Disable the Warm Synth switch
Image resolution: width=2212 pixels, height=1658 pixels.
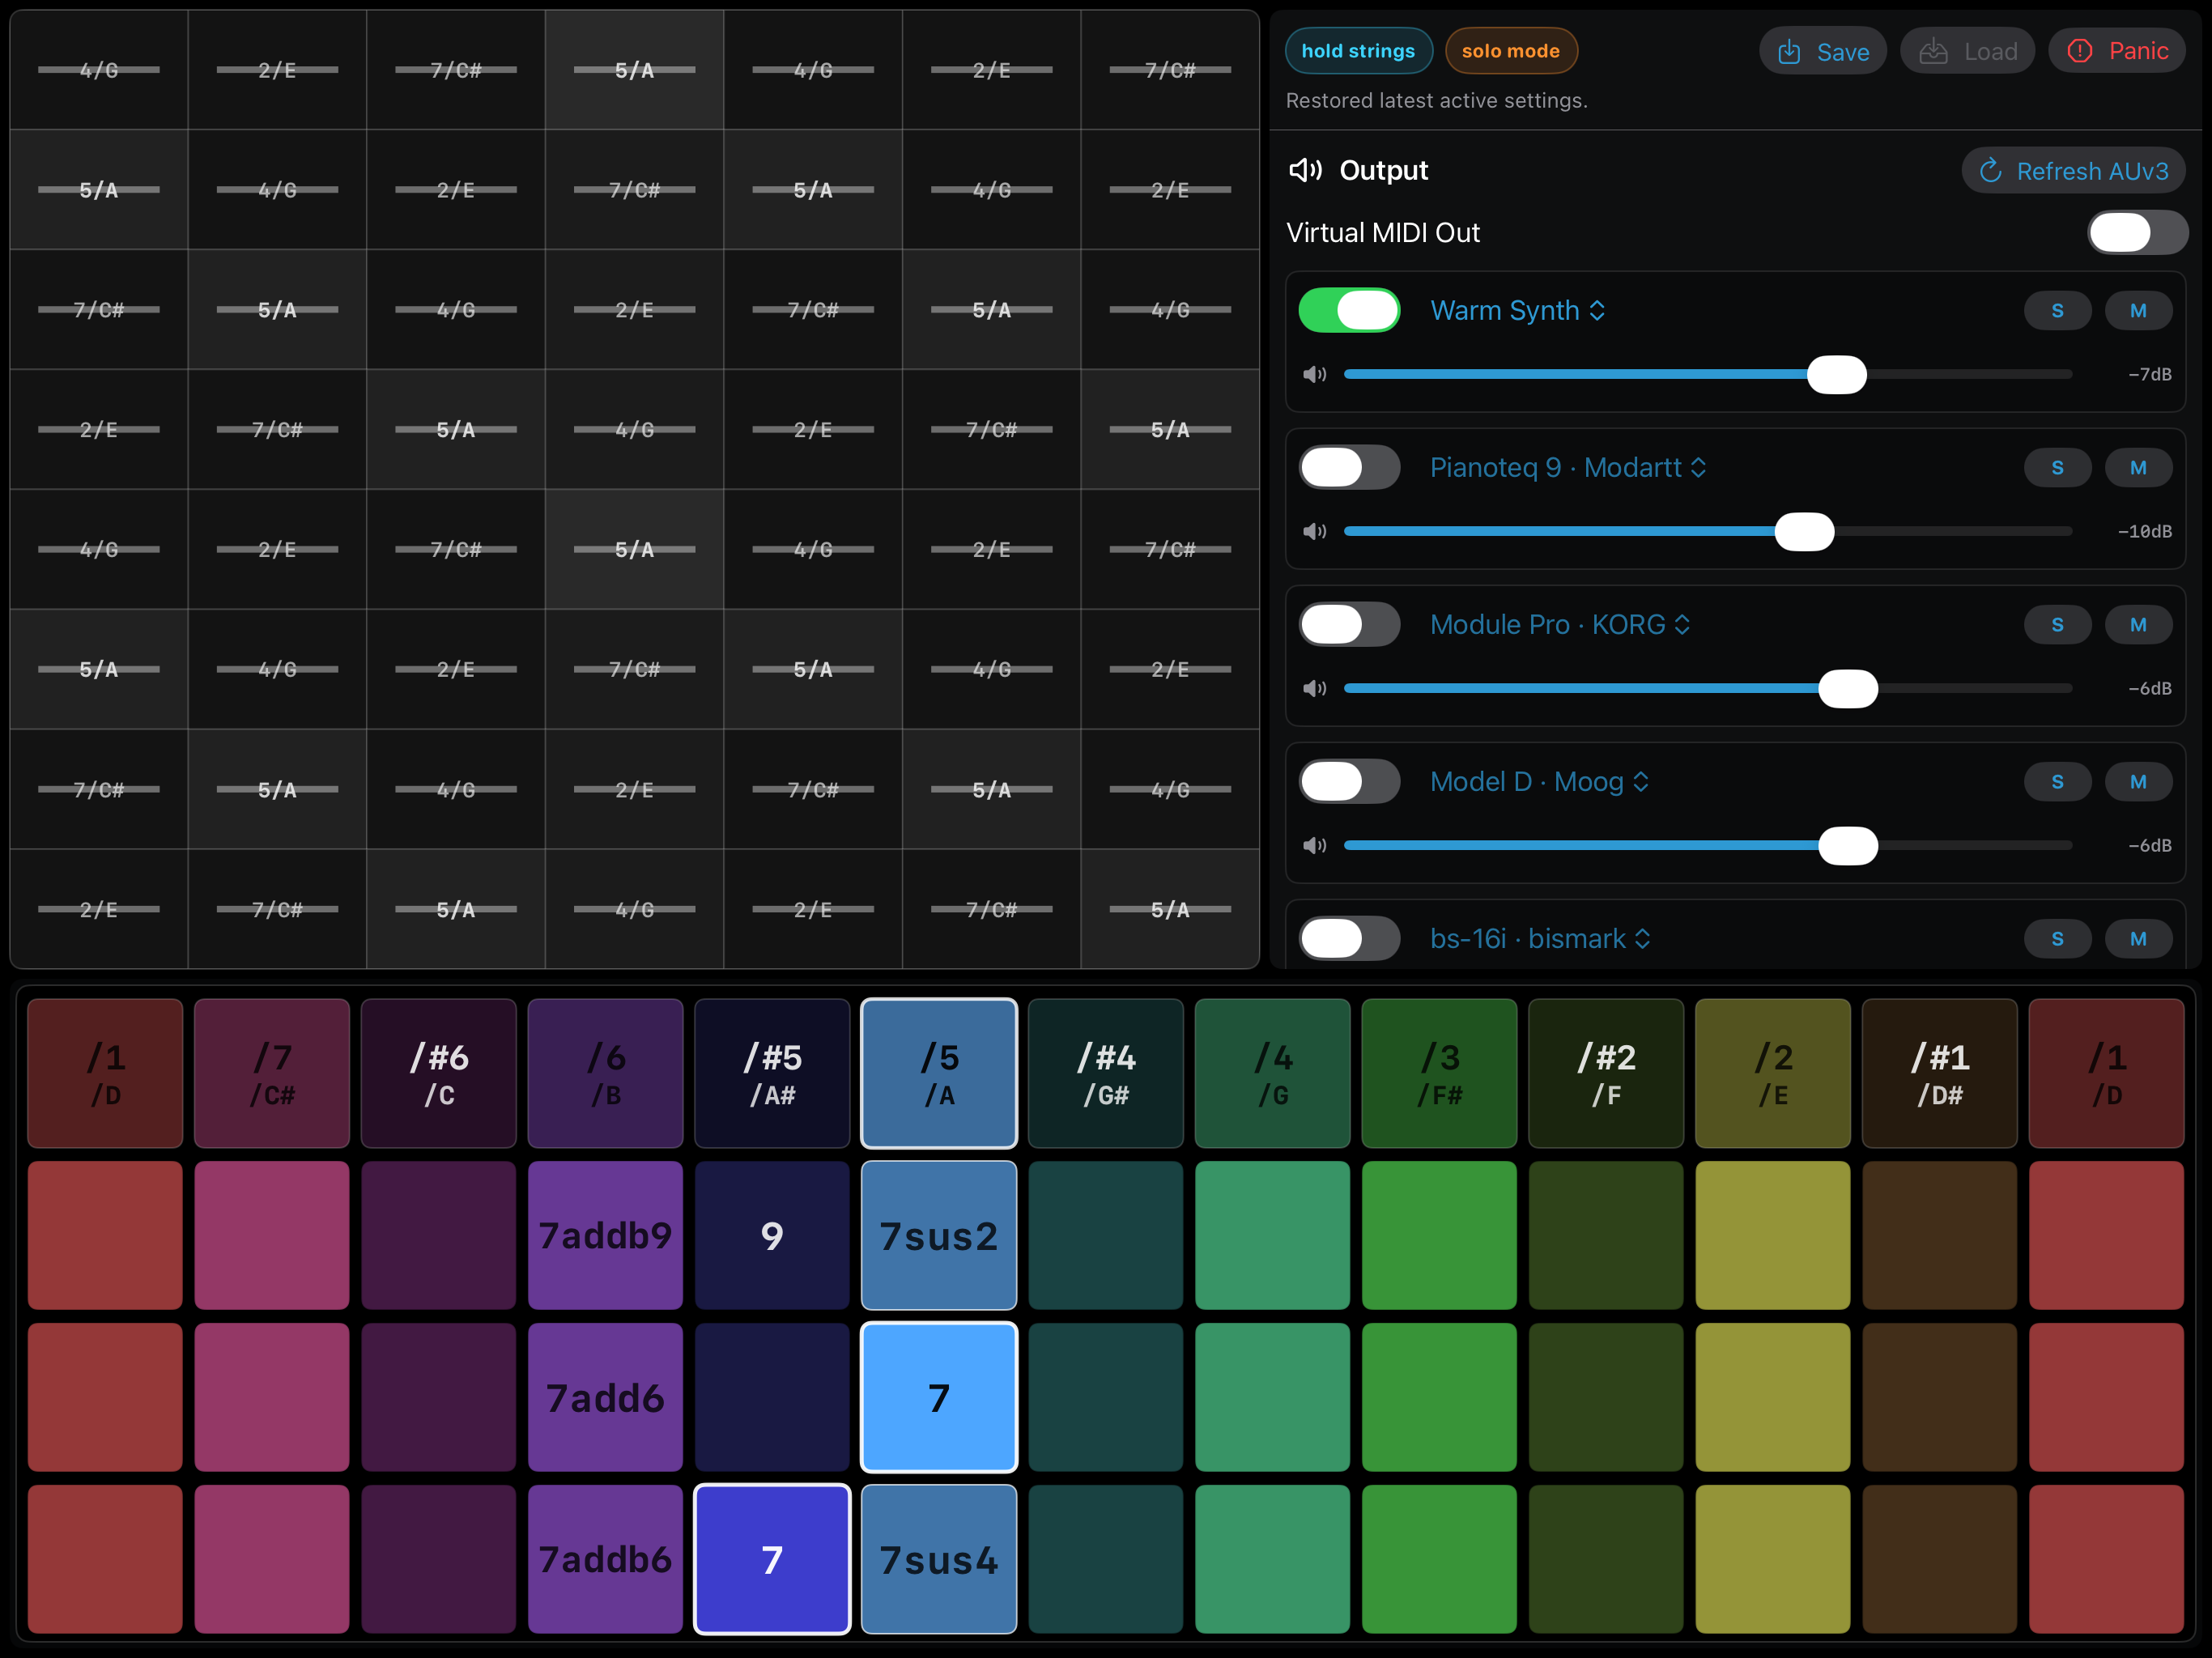pyautogui.click(x=1349, y=310)
